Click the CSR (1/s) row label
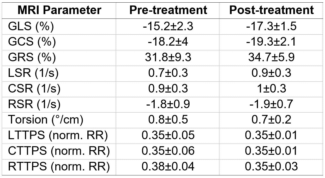 click(x=34, y=88)
